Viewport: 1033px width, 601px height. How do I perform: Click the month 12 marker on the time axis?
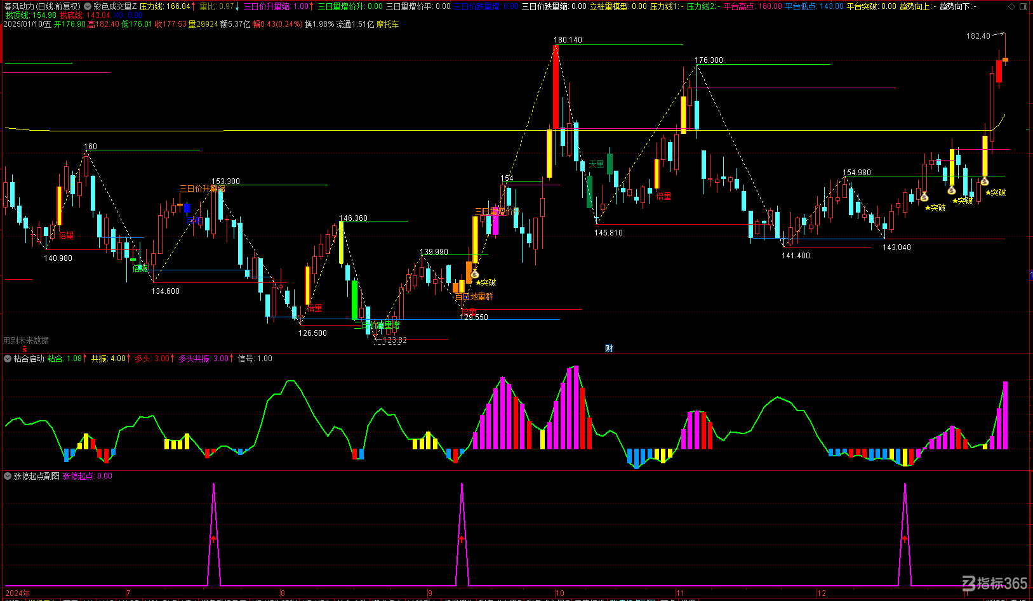[x=822, y=593]
